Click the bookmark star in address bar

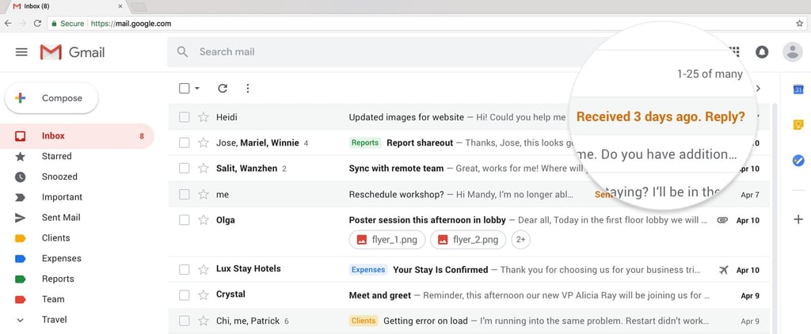point(800,23)
